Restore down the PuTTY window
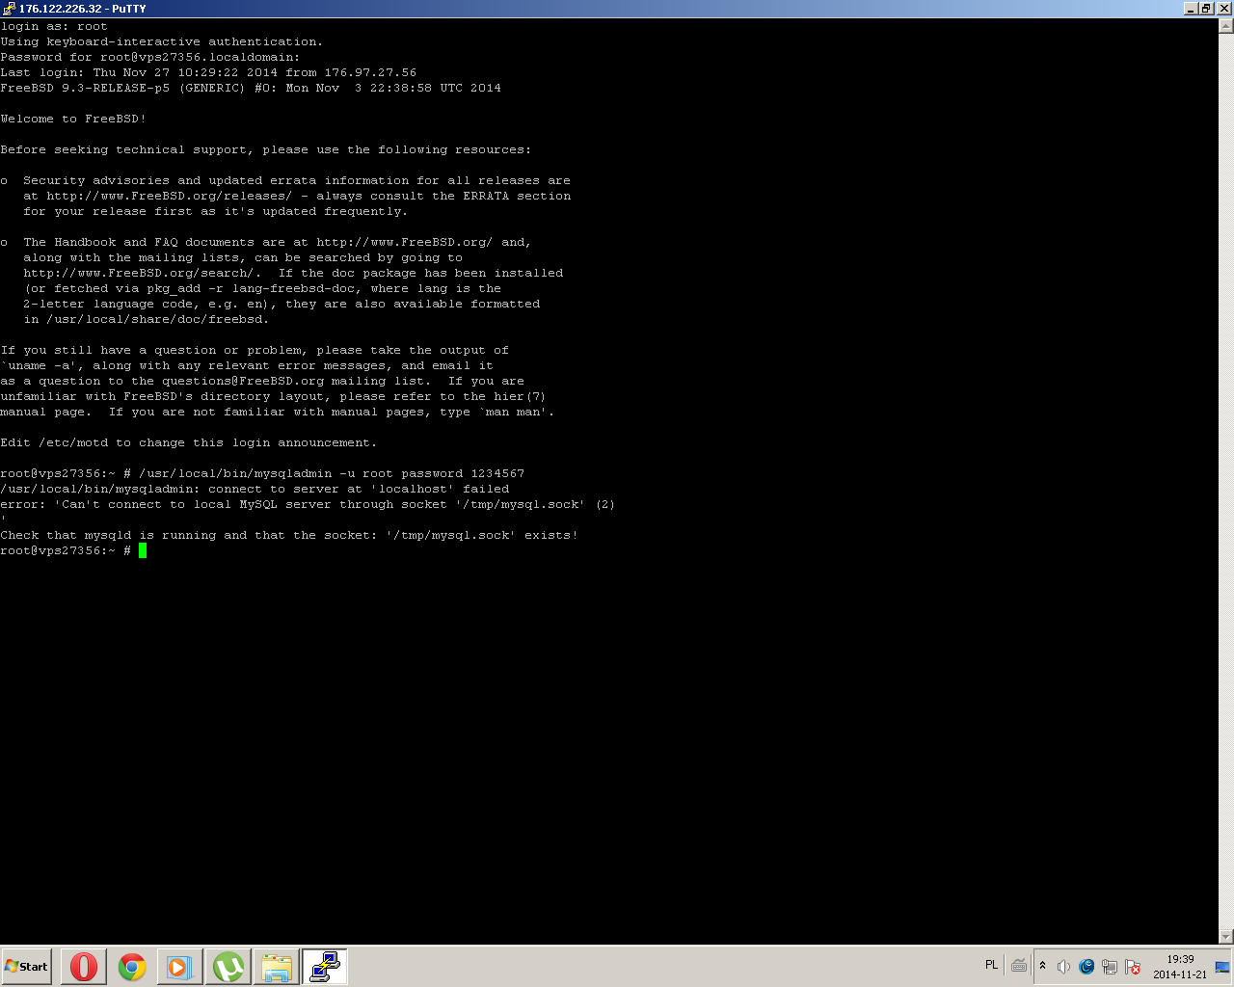This screenshot has width=1234, height=987. tap(1205, 9)
